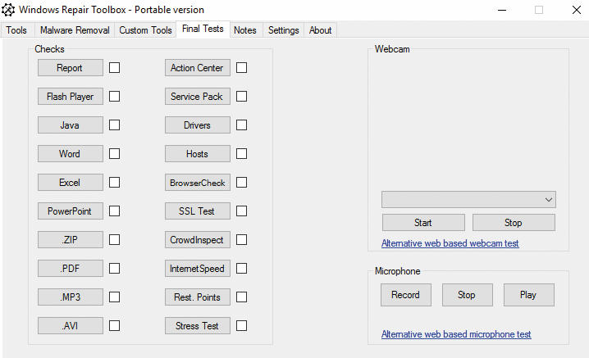
Task: Check the .PDF checkbox
Action: click(x=115, y=269)
